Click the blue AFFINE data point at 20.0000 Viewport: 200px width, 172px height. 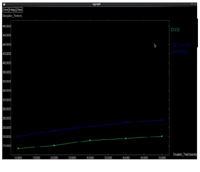point(54,131)
